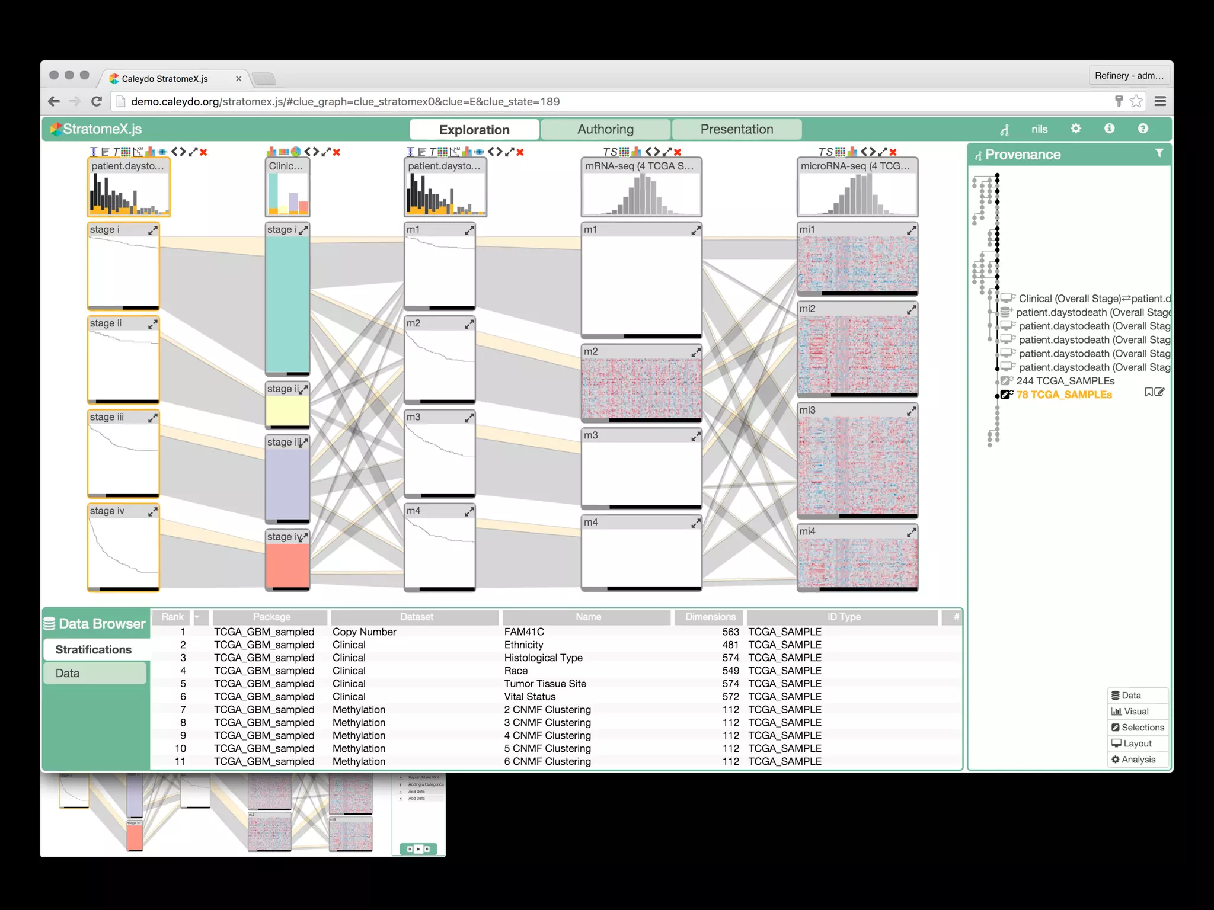Pick heatmap icon for mRNA-seq column

[624, 152]
